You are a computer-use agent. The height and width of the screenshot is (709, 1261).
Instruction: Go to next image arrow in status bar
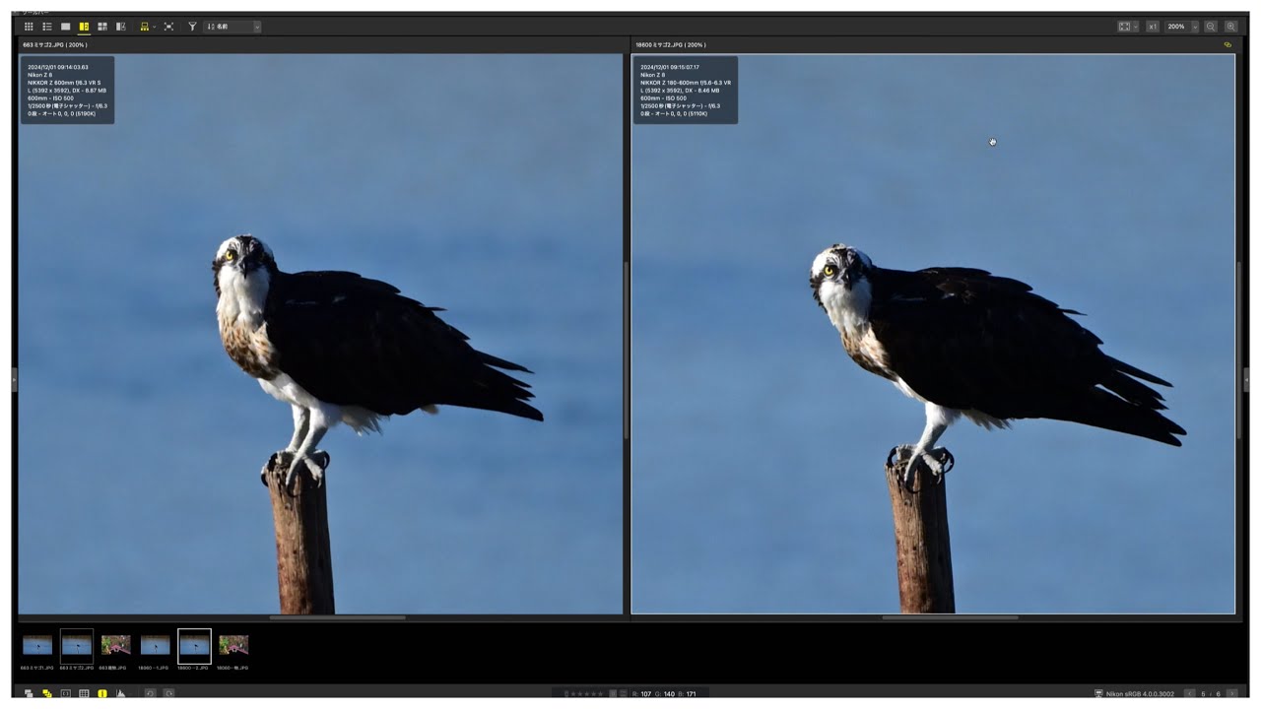click(1234, 693)
